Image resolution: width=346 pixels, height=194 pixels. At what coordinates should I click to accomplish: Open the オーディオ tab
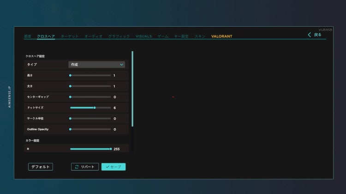tap(93, 36)
